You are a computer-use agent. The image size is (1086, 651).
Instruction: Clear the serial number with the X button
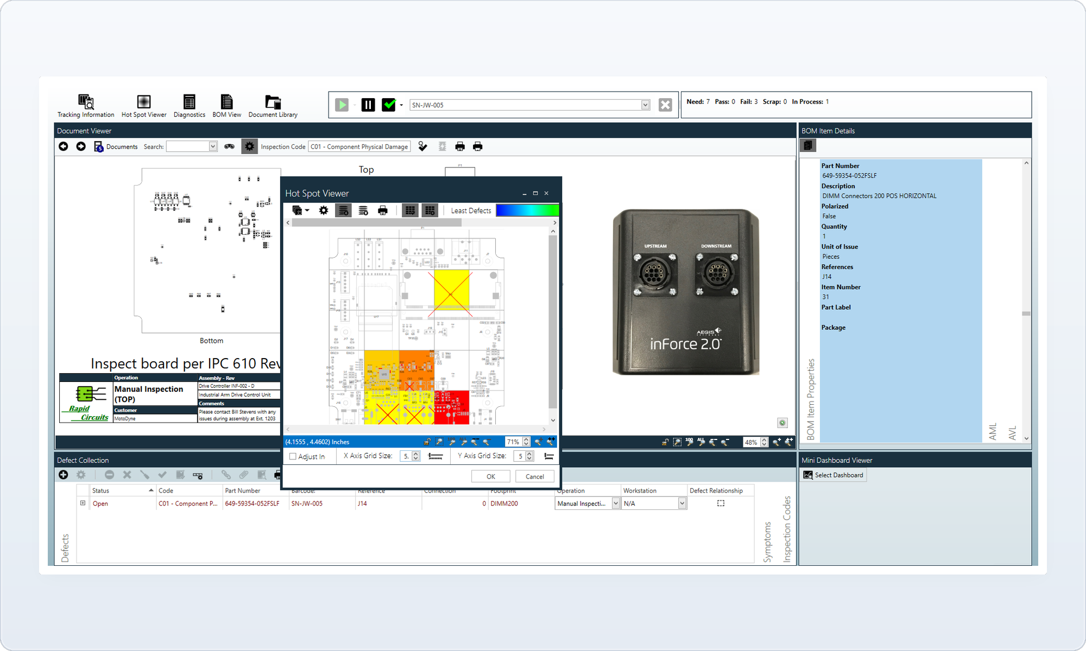[x=665, y=105]
